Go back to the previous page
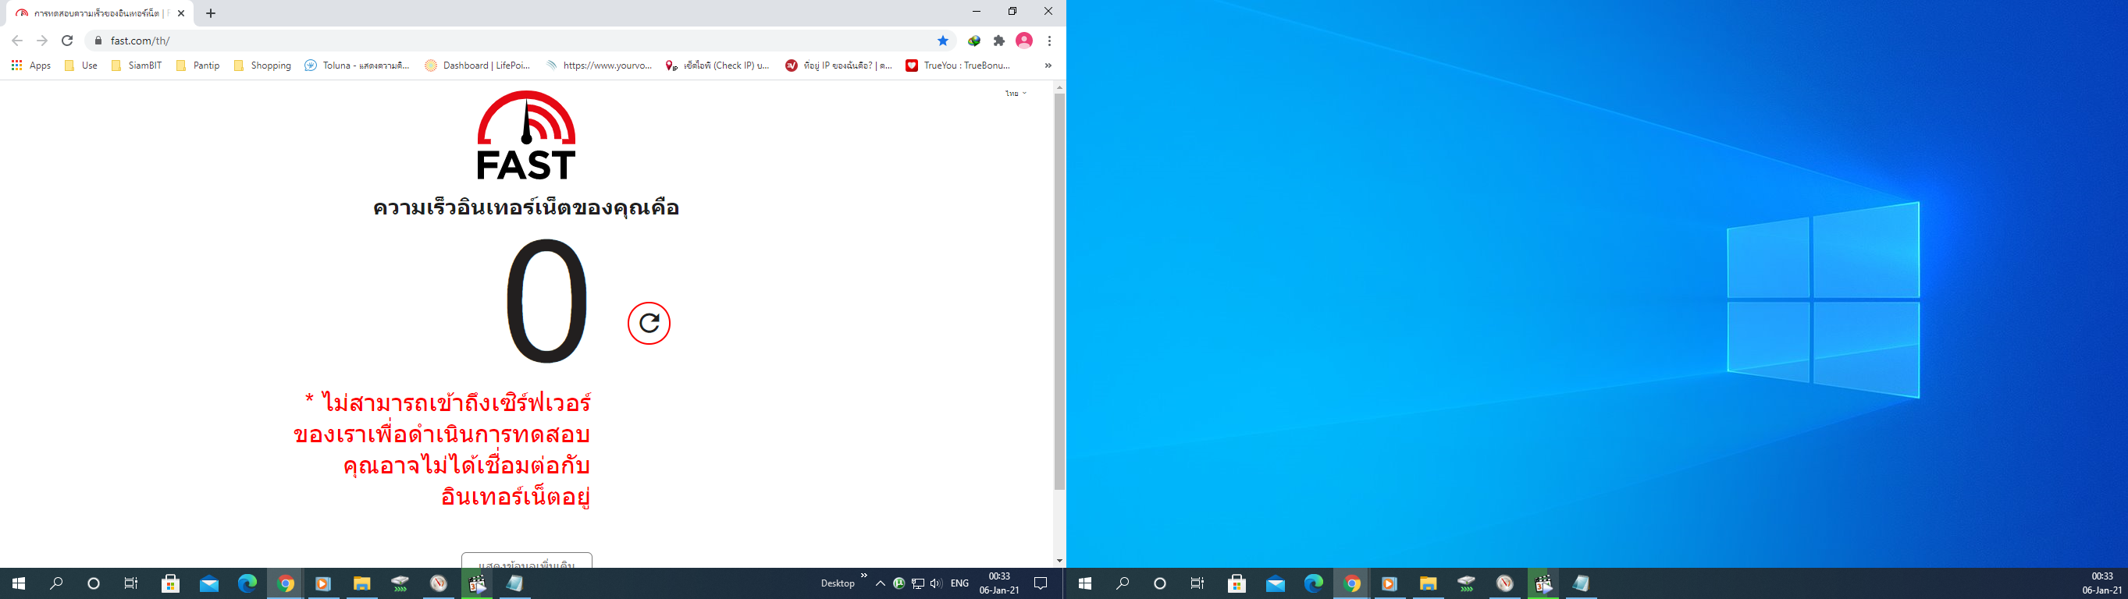The image size is (2128, 599). pyautogui.click(x=17, y=41)
